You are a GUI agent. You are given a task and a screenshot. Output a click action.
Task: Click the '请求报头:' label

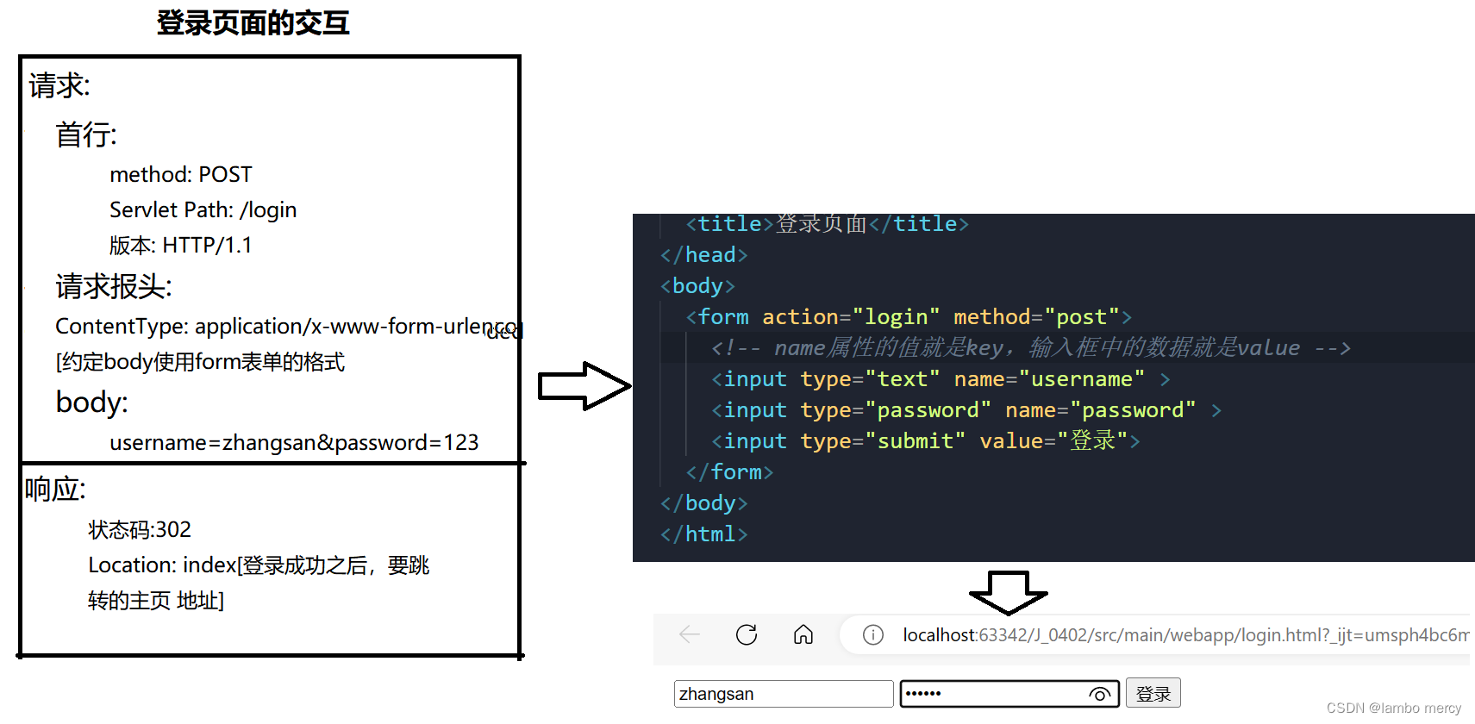pos(114,286)
